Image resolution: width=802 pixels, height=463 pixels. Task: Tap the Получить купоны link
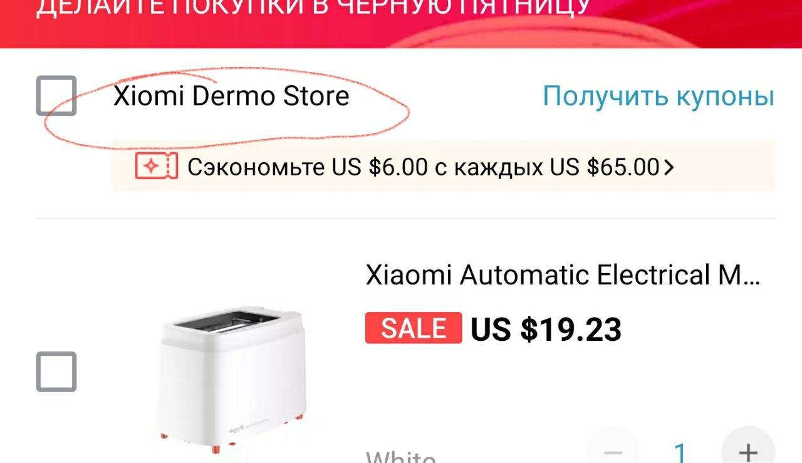pyautogui.click(x=659, y=96)
